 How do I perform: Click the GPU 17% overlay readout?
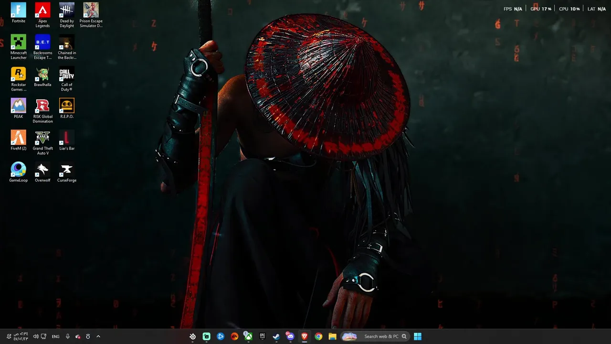click(541, 9)
